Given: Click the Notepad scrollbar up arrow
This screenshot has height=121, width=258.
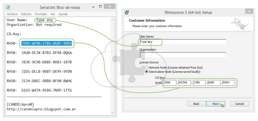Looking at the screenshot, I should [x=113, y=20].
